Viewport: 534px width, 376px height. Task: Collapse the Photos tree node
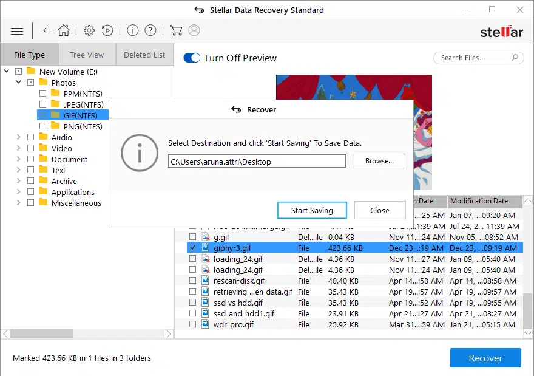(x=18, y=82)
